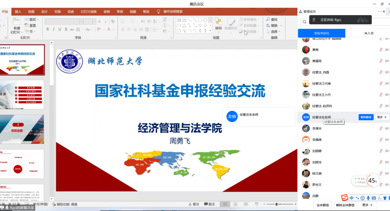Toggle bold formatting in the font group
Viewport: 390px width, 211px height.
48,29
